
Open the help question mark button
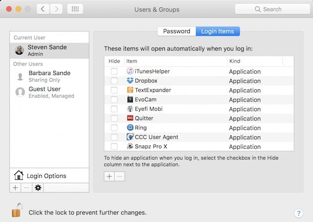[298, 213]
